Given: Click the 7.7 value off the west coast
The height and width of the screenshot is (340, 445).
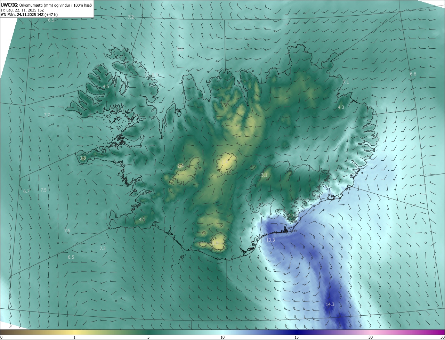Looking at the screenshot, I should (x=47, y=115).
